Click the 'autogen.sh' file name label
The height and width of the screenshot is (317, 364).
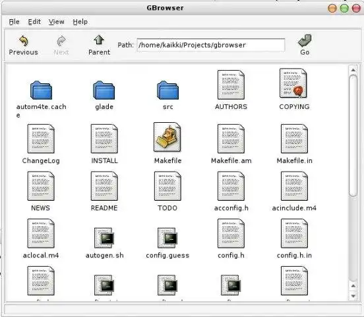coord(104,256)
